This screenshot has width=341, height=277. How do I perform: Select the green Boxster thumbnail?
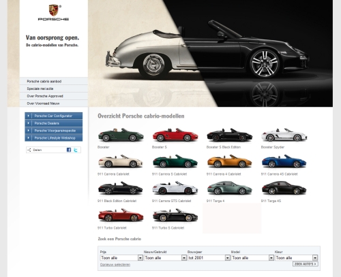pos(121,135)
